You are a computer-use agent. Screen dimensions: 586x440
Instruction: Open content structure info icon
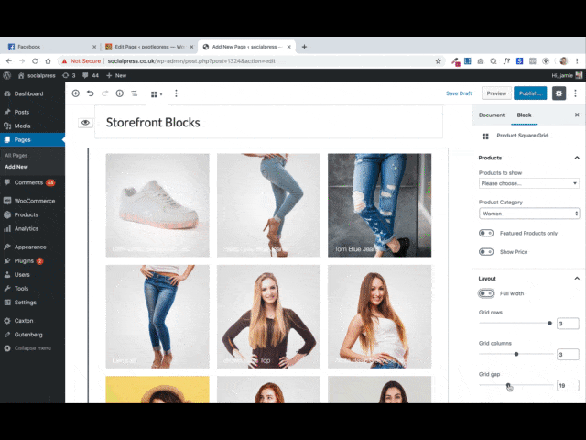point(120,93)
